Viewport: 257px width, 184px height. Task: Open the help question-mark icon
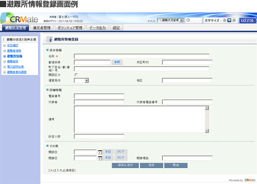[188, 20]
